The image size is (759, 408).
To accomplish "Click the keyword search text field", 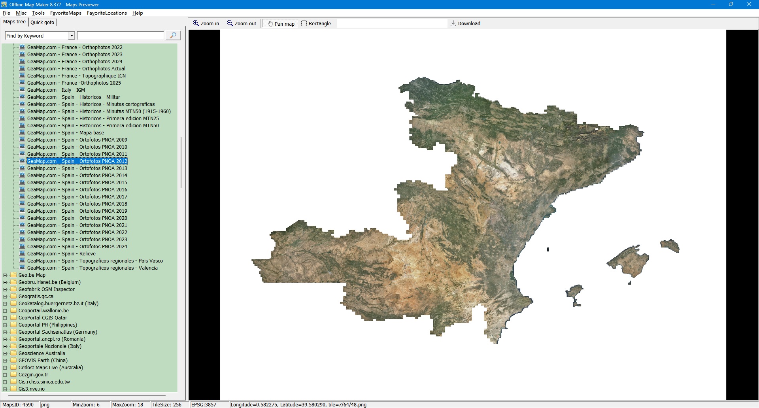I will click(x=120, y=36).
